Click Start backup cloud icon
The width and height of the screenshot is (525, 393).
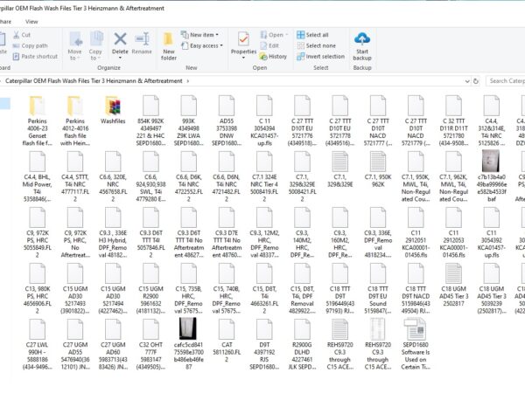pyautogui.click(x=362, y=39)
